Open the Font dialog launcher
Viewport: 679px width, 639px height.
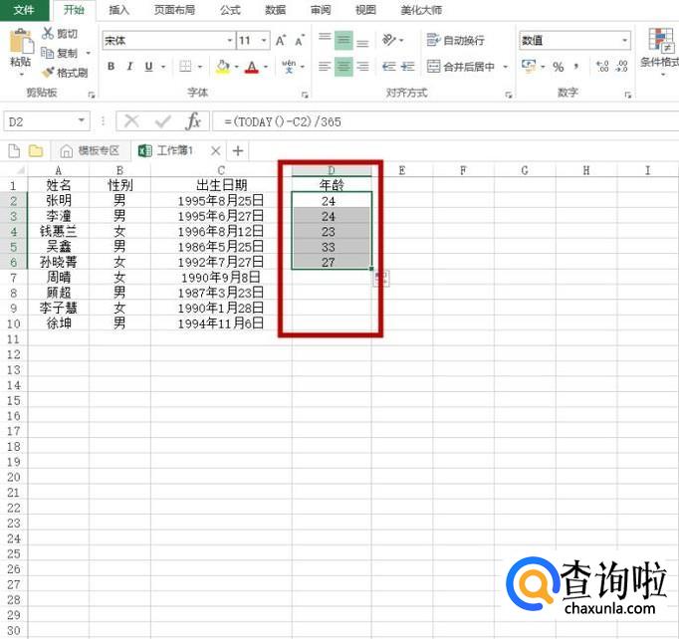pos(305,94)
